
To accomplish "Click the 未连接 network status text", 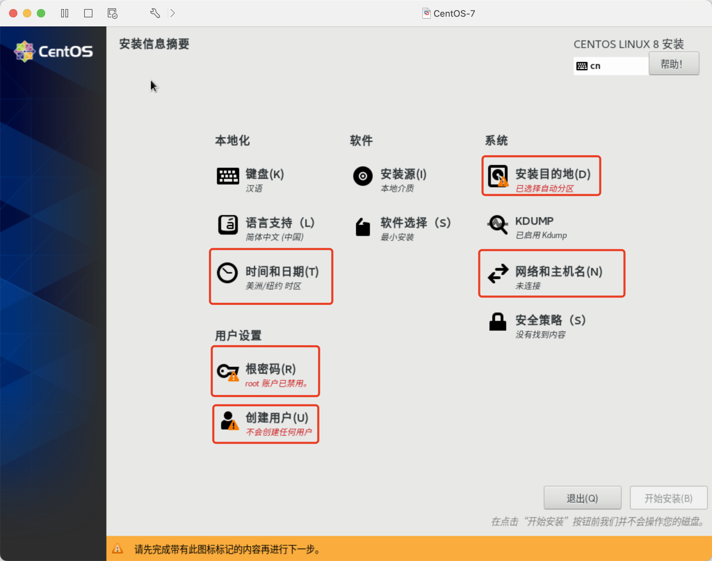I will coord(528,286).
